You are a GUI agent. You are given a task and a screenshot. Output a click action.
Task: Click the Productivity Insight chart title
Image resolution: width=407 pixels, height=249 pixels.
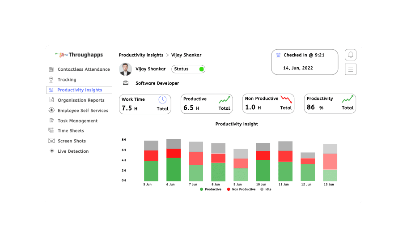(x=237, y=124)
